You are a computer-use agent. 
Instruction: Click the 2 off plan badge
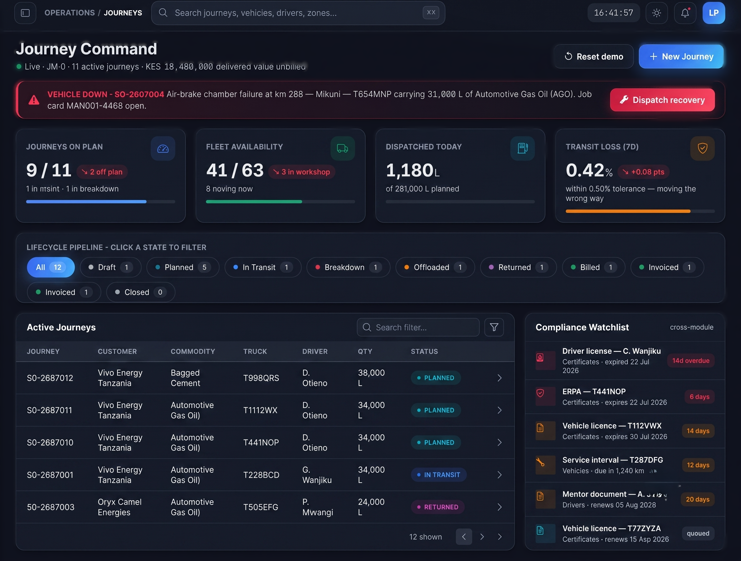pyautogui.click(x=102, y=172)
